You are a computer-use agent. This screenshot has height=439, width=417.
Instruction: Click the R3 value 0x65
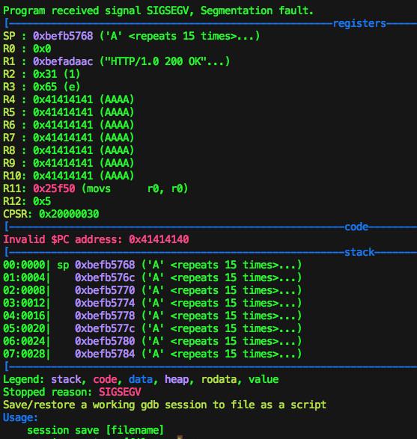pyautogui.click(x=45, y=87)
